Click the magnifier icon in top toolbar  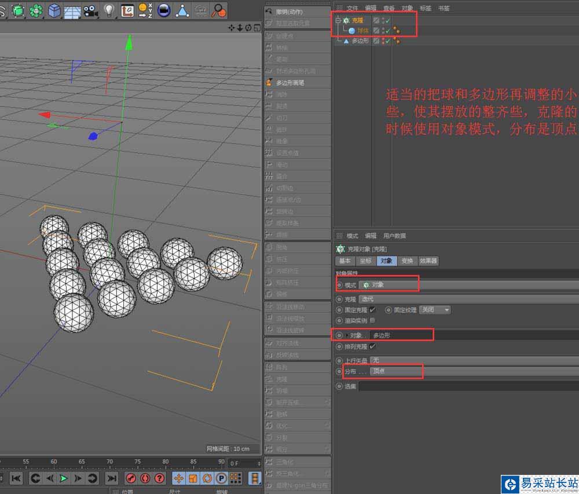pyautogui.click(x=219, y=10)
